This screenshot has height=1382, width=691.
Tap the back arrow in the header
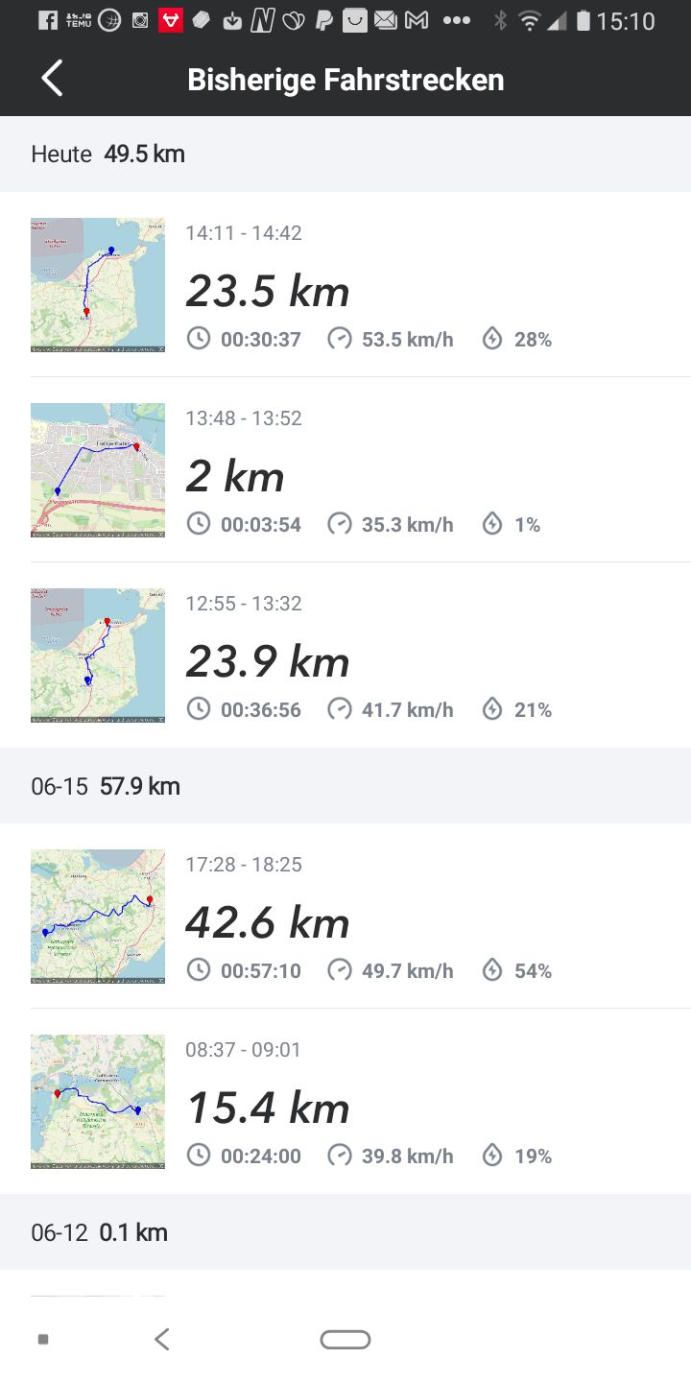click(x=53, y=79)
